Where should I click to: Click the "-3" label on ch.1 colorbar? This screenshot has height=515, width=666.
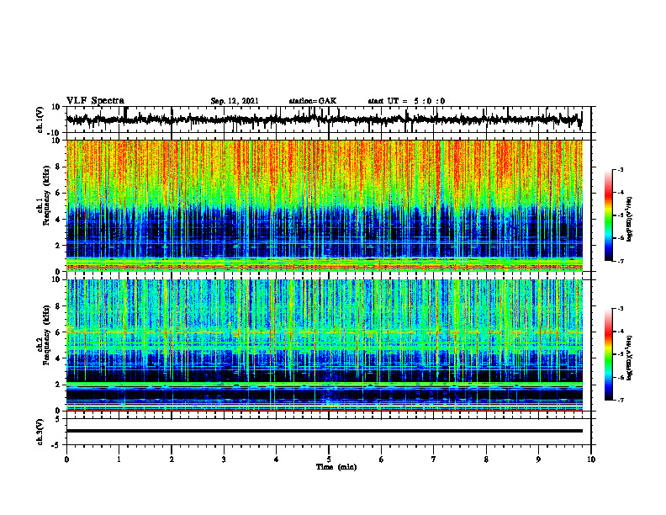[x=620, y=170]
